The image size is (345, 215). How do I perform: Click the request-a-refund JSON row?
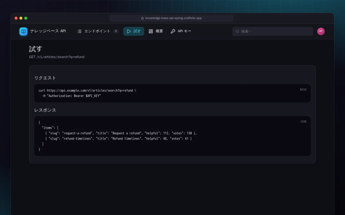point(121,133)
